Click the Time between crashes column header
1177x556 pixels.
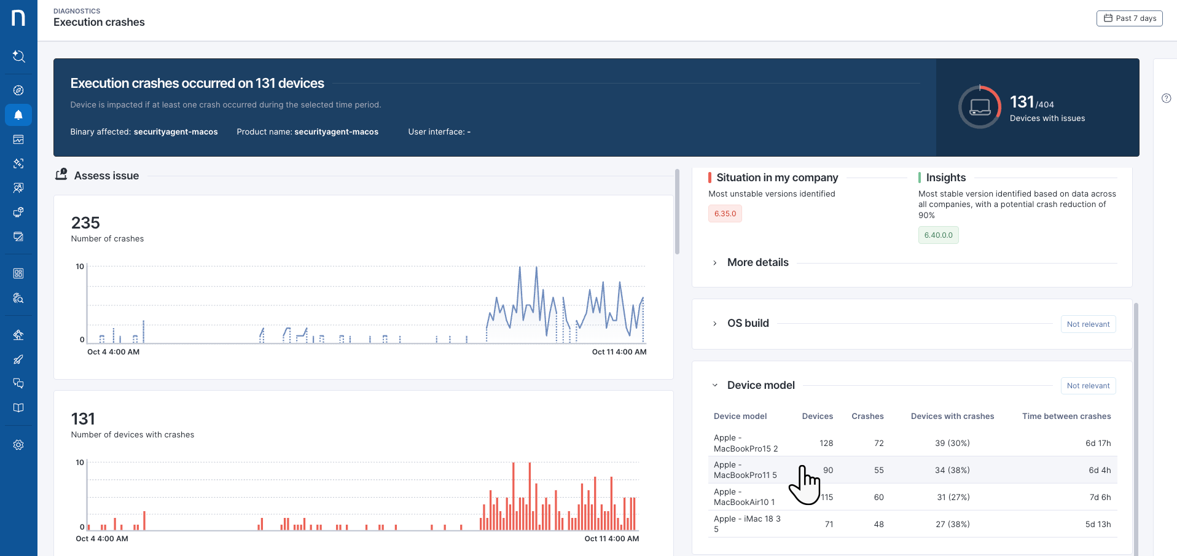pos(1066,417)
